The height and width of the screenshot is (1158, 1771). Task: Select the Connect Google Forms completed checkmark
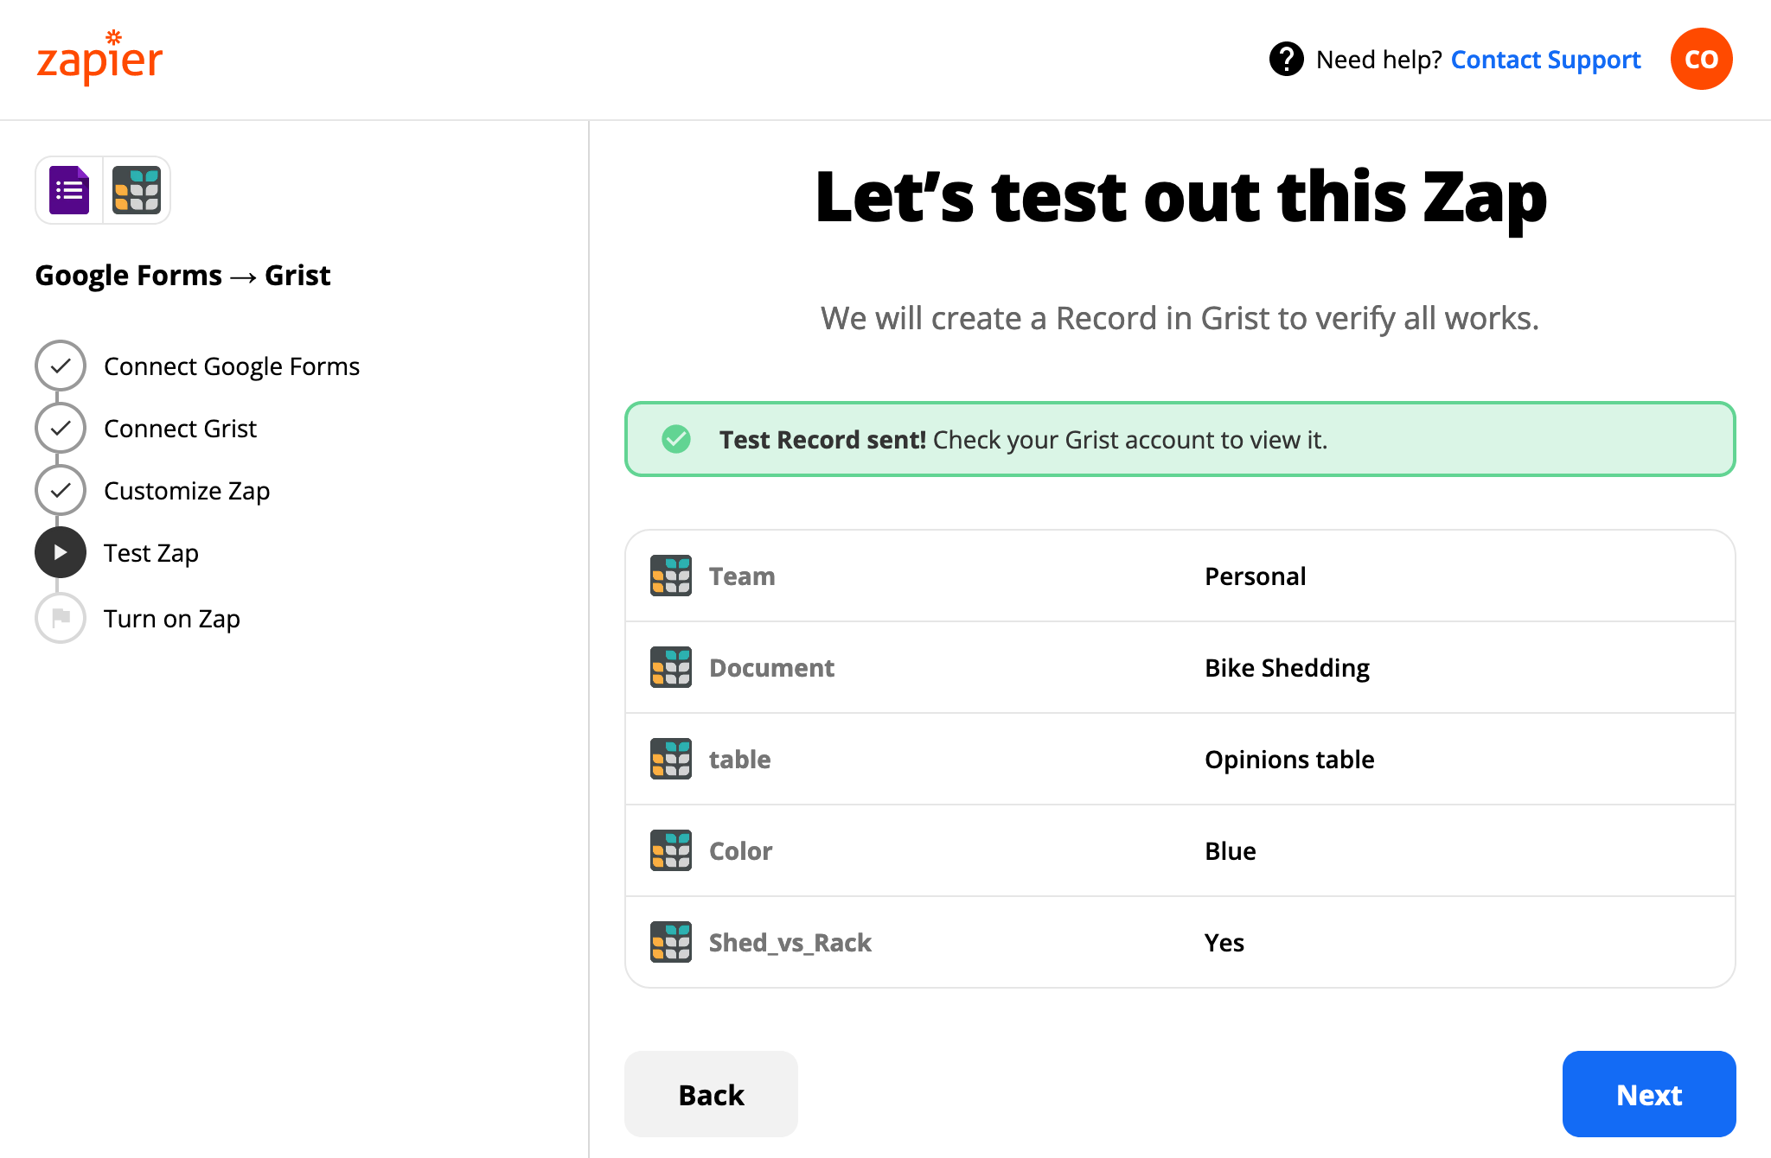(x=60, y=366)
